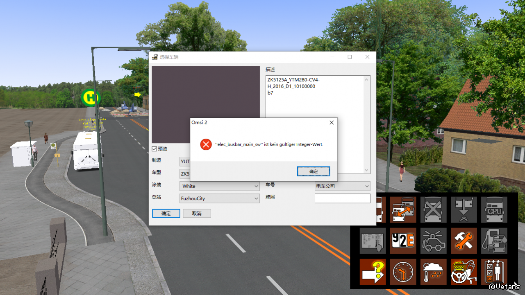Screen dimensions: 525x295
Task: Click the 车型 label
Action: [x=157, y=173]
